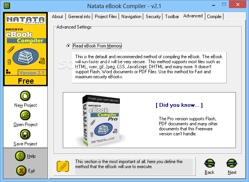Viewport: 249px width, 182px height.
Task: Click the Open Project label
Action: (x=25, y=125)
